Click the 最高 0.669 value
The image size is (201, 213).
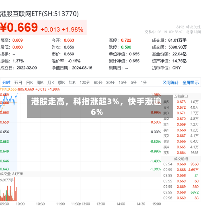click(x=18, y=40)
